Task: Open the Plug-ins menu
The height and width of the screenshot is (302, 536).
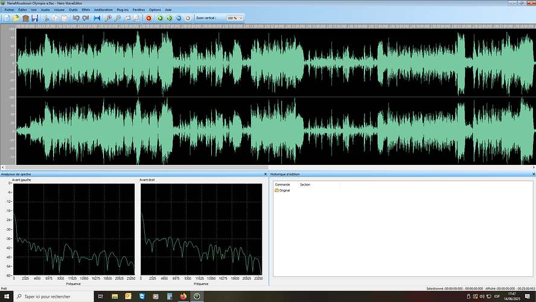Action: 123,10
